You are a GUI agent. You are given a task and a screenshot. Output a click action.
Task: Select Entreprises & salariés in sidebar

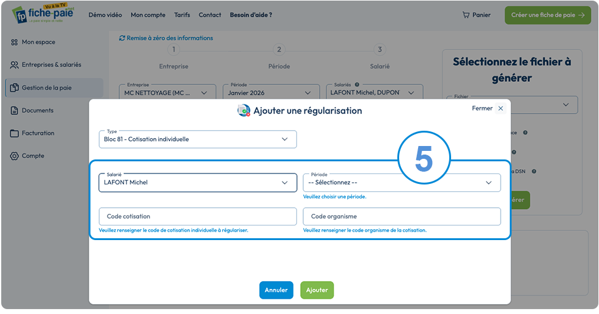(x=51, y=65)
